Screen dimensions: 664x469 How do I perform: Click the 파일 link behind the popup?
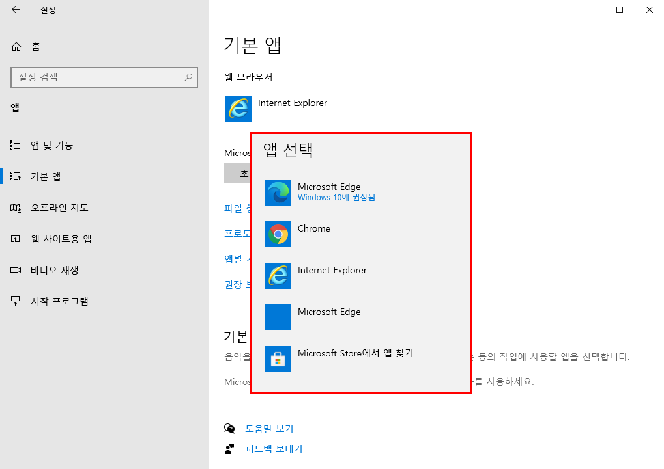click(x=237, y=209)
